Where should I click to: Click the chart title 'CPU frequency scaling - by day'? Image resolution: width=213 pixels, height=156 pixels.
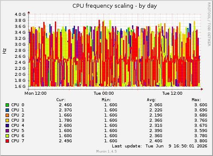[115, 6]
